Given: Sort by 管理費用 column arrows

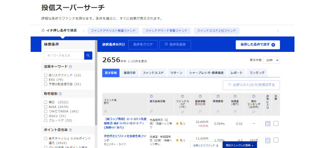Looking at the screenshot, I should pyautogui.click(x=218, y=112).
